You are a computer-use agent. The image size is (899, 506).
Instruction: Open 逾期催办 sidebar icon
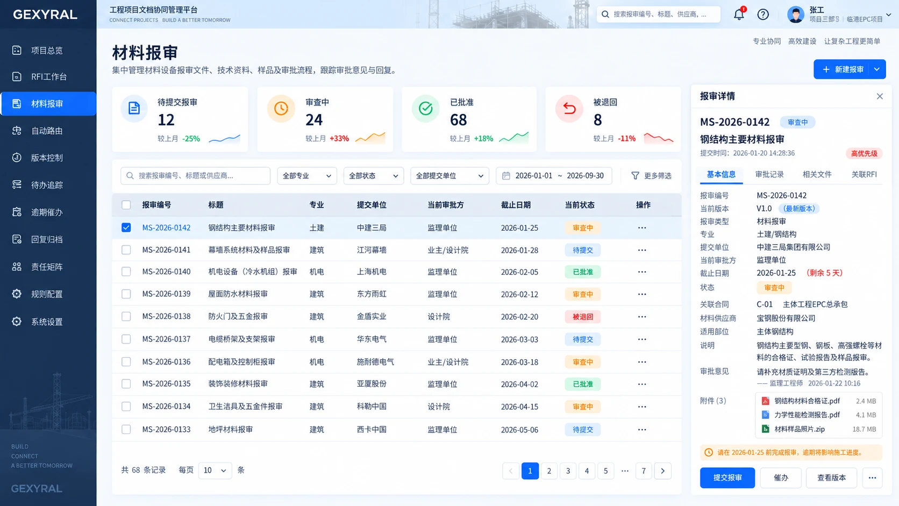(x=17, y=212)
